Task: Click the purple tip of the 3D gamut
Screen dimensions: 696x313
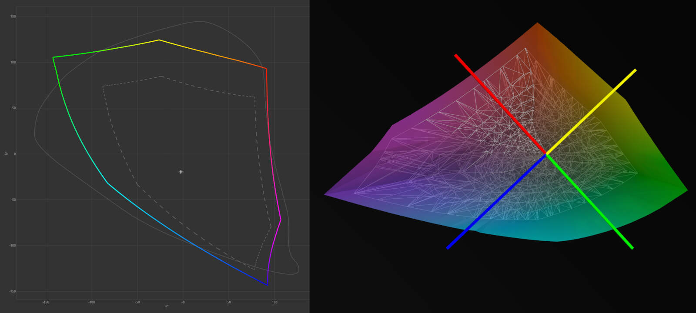Action: click(325, 194)
